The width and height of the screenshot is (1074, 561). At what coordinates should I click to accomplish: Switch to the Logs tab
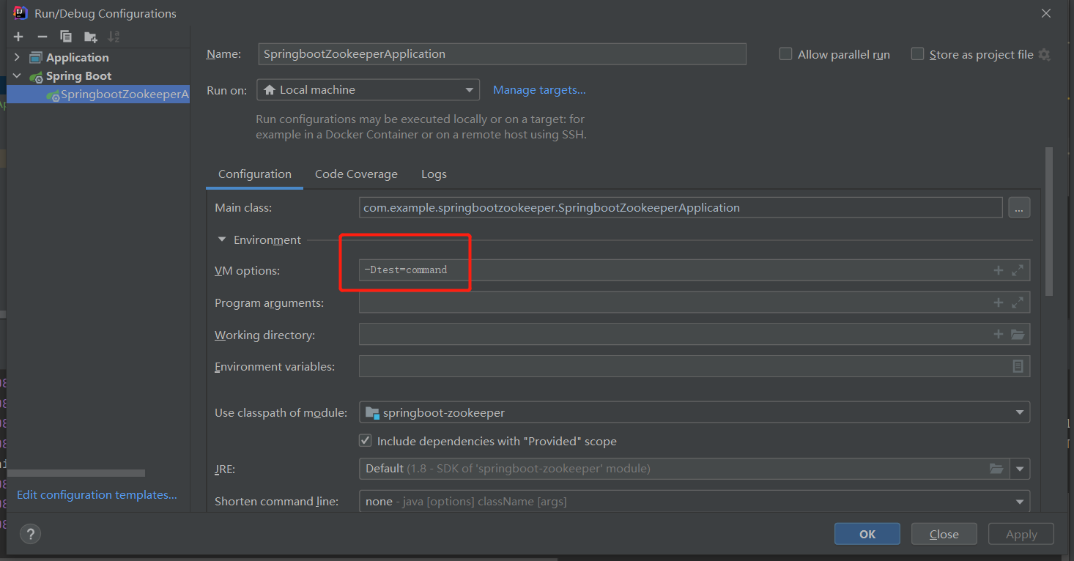pos(434,174)
